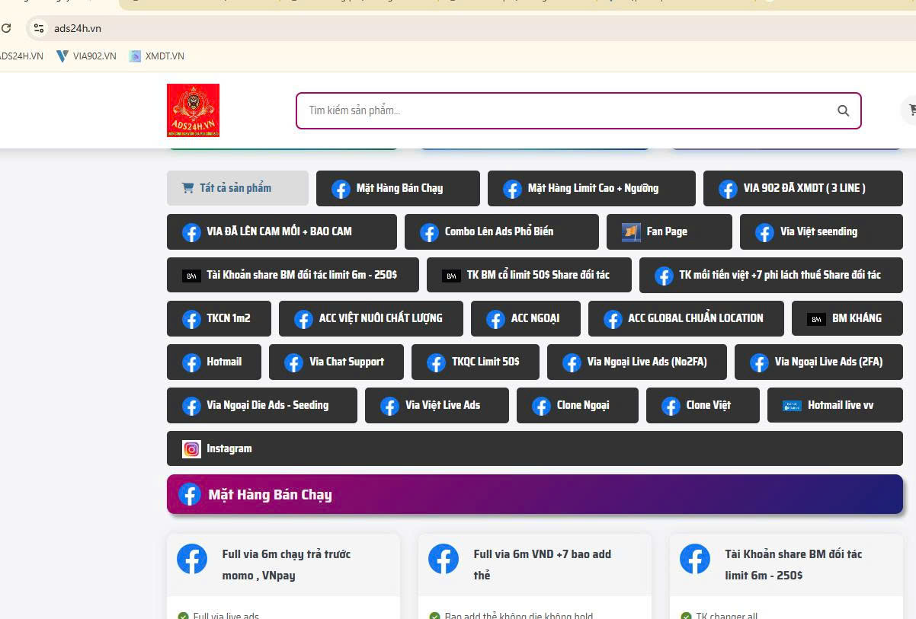The height and width of the screenshot is (619, 916).
Task: Click Facebook icon on ACC NGOẠI
Action: coord(495,319)
